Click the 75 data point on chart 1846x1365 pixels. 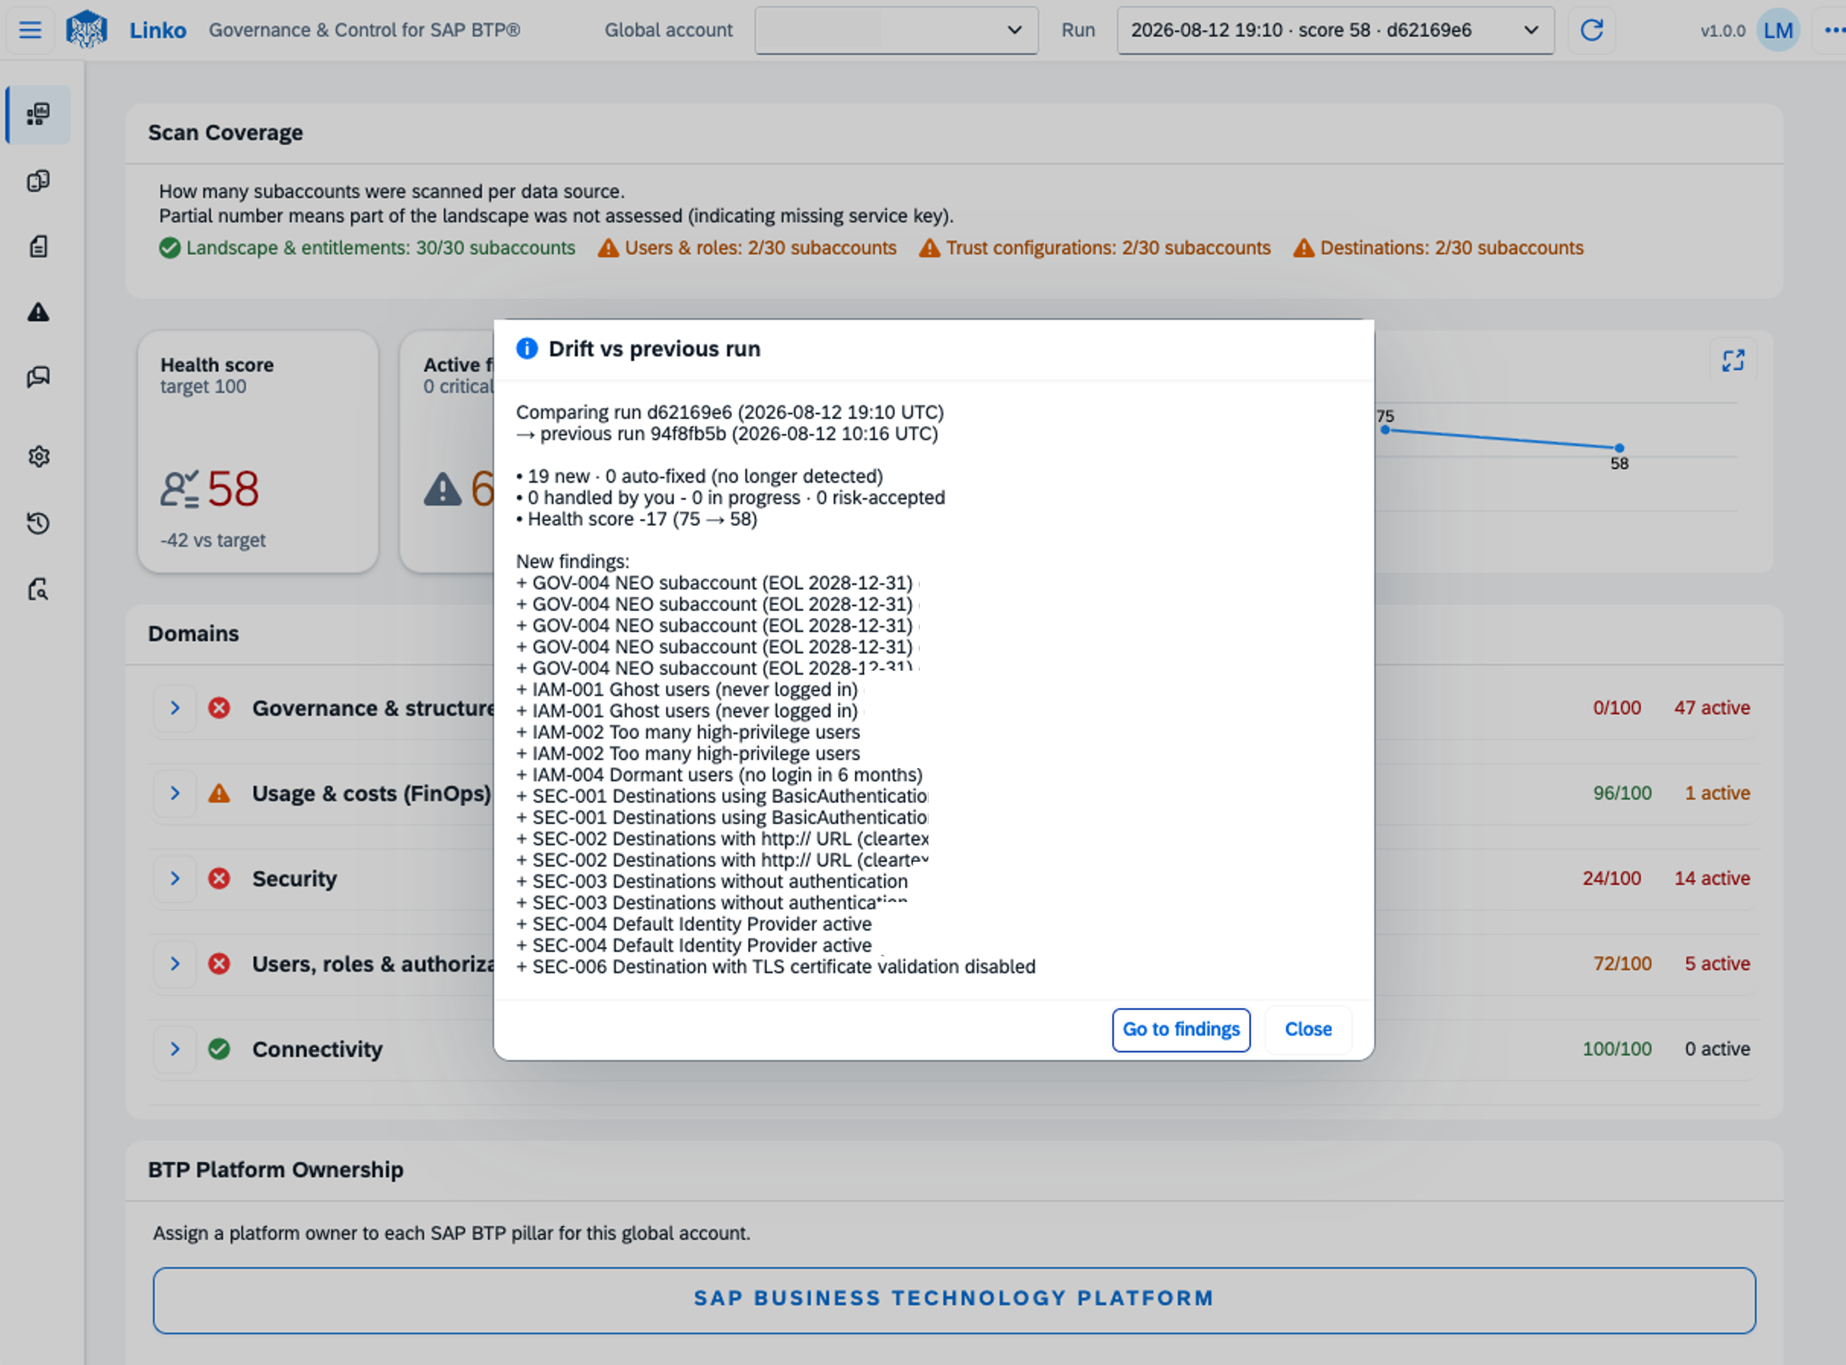(1385, 430)
